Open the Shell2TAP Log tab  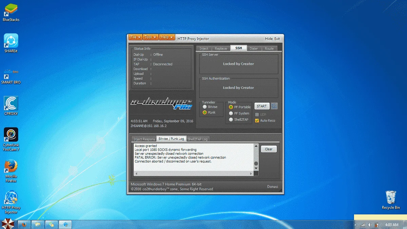coord(198,139)
